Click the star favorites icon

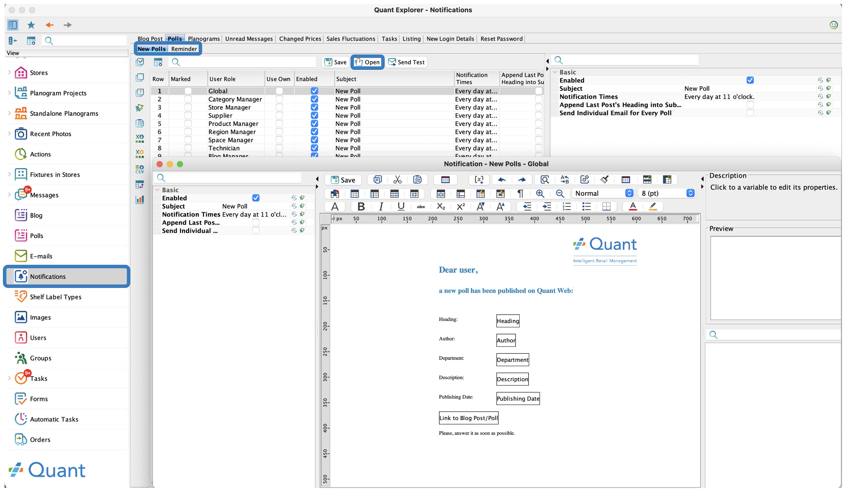31,25
